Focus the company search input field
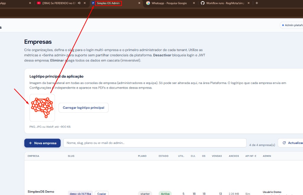 tap(155, 143)
